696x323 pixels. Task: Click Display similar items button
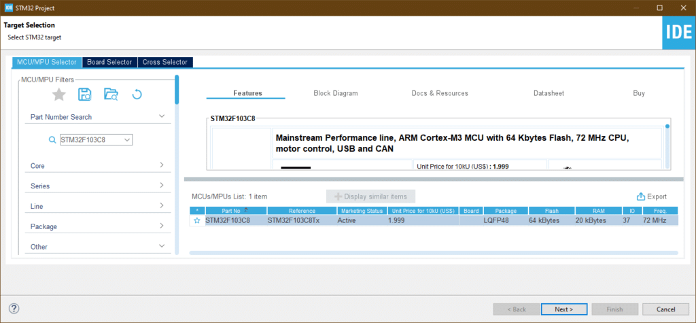pyautogui.click(x=370, y=197)
